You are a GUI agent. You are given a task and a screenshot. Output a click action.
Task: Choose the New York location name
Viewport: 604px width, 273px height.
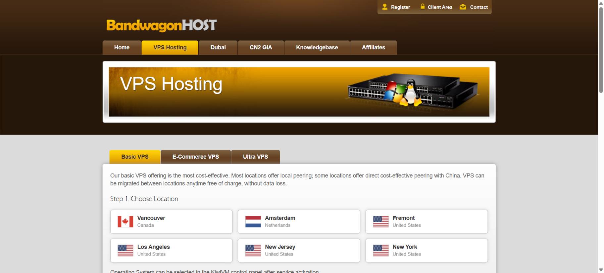coord(405,247)
